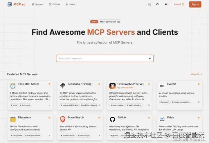Click star on Brave Search card
The width and height of the screenshot is (209, 143).
tap(99, 117)
